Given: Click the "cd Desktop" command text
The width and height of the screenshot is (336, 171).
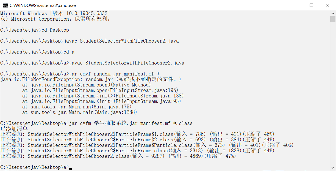Looking at the screenshot, I should click(55, 30).
